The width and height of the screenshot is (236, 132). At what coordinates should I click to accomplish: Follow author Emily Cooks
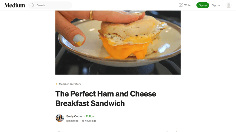(x=90, y=116)
